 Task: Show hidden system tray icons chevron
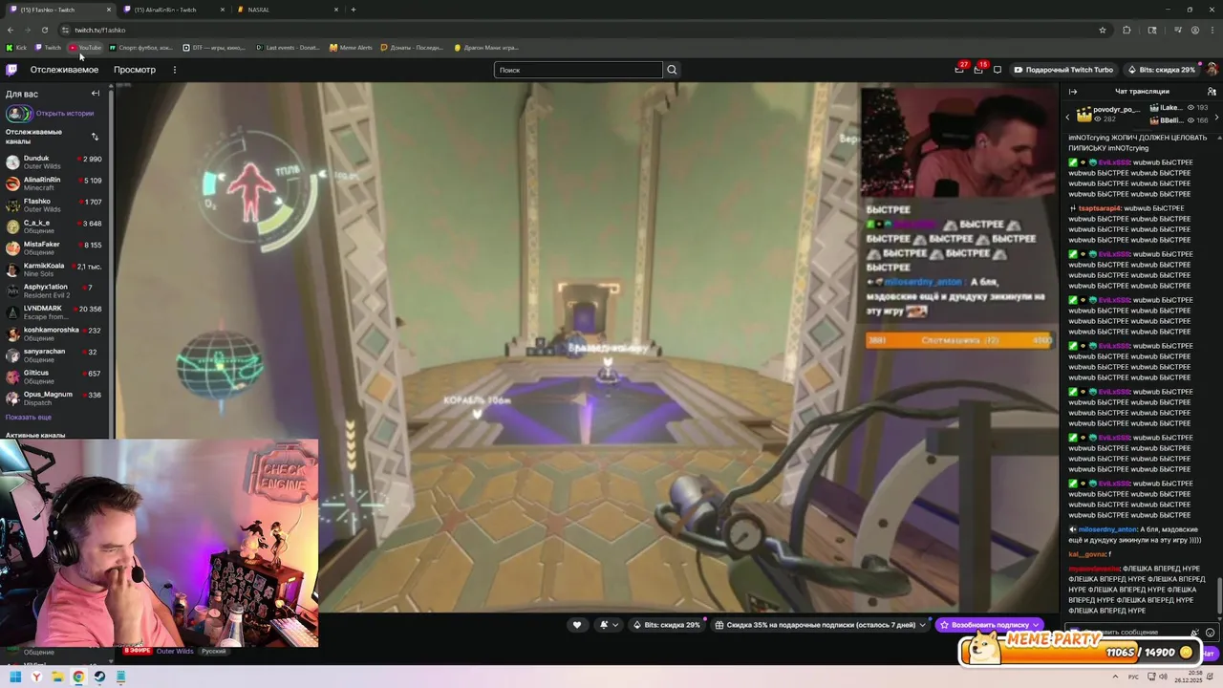(x=1116, y=677)
